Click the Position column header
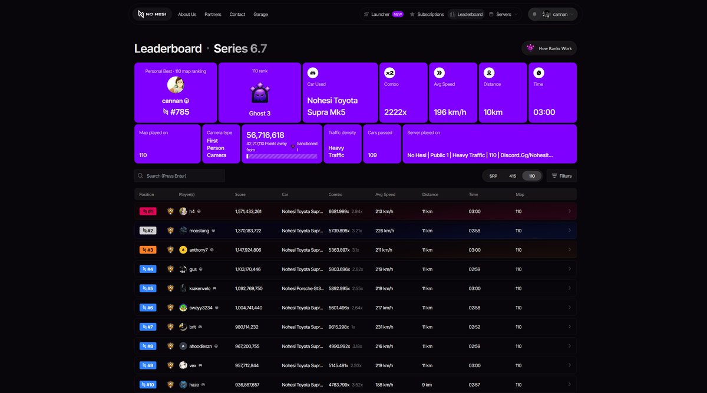 click(x=147, y=194)
